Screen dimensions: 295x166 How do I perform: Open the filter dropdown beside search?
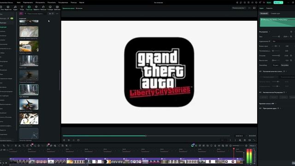pyautogui.click(x=51, y=13)
